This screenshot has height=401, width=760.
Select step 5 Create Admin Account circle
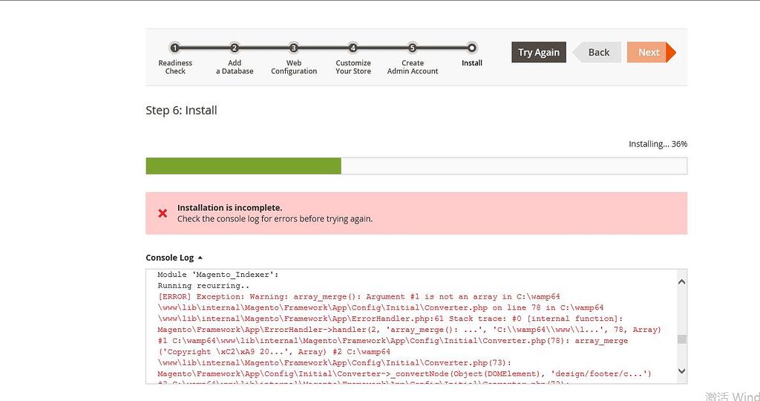(413, 48)
